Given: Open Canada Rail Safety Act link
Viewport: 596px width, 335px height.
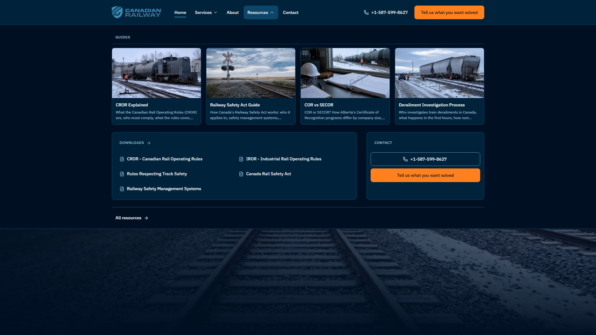Looking at the screenshot, I should point(269,174).
